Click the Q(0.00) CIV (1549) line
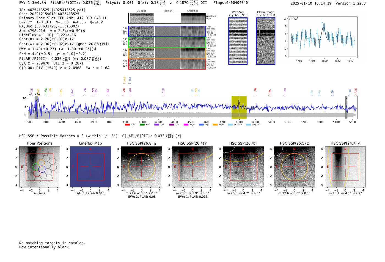This screenshot has height=262, width=385. [x=64, y=68]
